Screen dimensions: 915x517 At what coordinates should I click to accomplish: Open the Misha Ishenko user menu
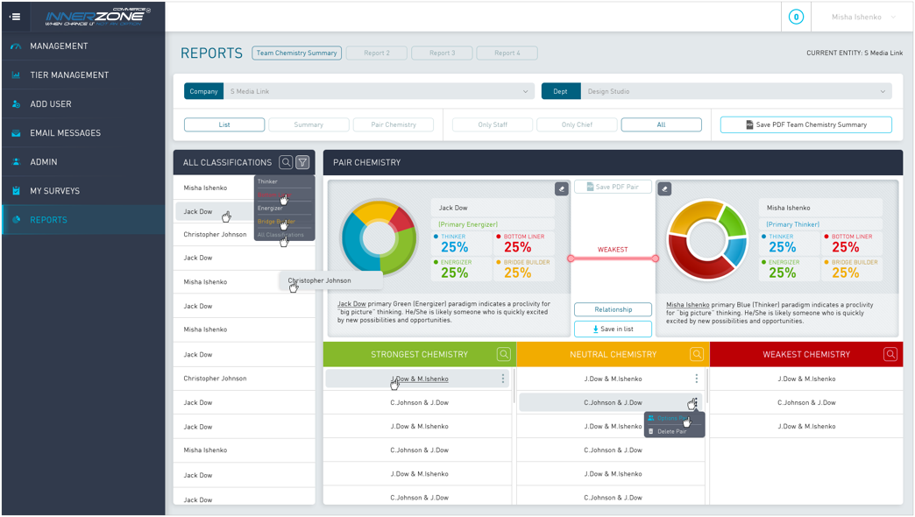(863, 17)
